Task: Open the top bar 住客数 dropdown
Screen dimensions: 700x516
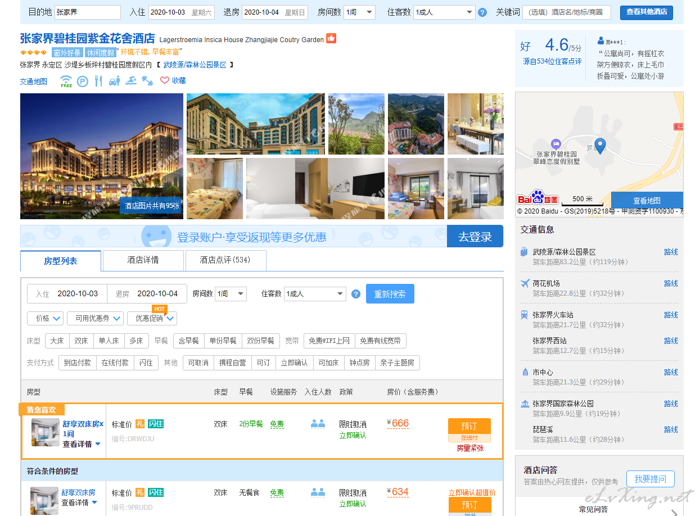Action: tap(444, 12)
